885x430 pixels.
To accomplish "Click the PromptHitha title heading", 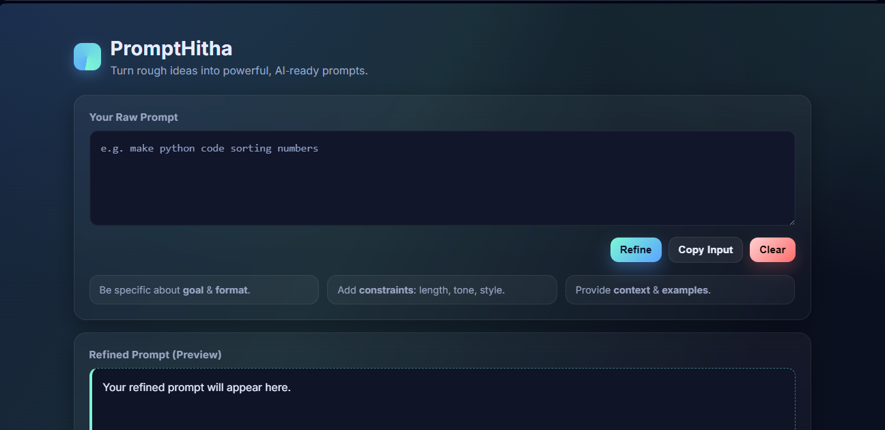I will pos(171,48).
